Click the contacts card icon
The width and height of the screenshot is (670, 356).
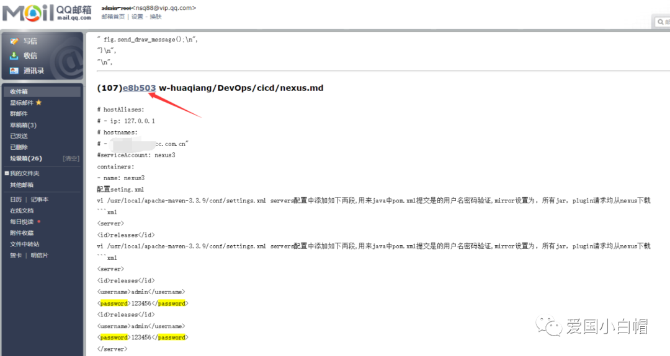pyautogui.click(x=14, y=71)
